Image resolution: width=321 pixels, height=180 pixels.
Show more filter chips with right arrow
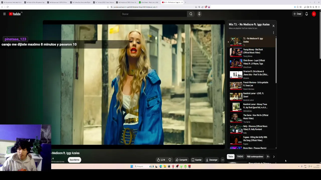coord(274,156)
